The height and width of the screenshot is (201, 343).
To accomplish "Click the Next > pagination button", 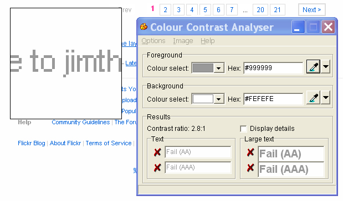I will 312,10.
